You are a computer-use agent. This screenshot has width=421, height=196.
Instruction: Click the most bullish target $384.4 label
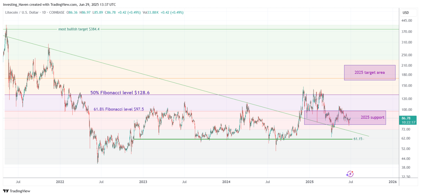pos(79,29)
